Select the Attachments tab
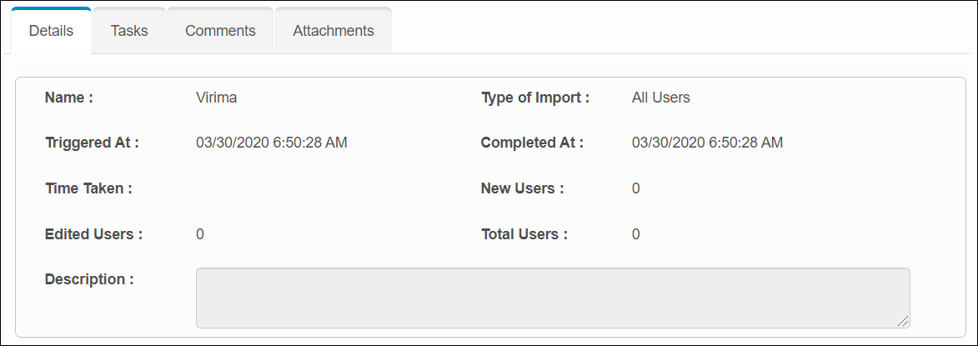 click(x=334, y=31)
